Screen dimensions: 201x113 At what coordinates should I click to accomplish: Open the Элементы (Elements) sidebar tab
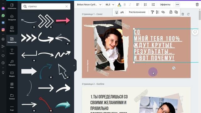tap(12, 40)
